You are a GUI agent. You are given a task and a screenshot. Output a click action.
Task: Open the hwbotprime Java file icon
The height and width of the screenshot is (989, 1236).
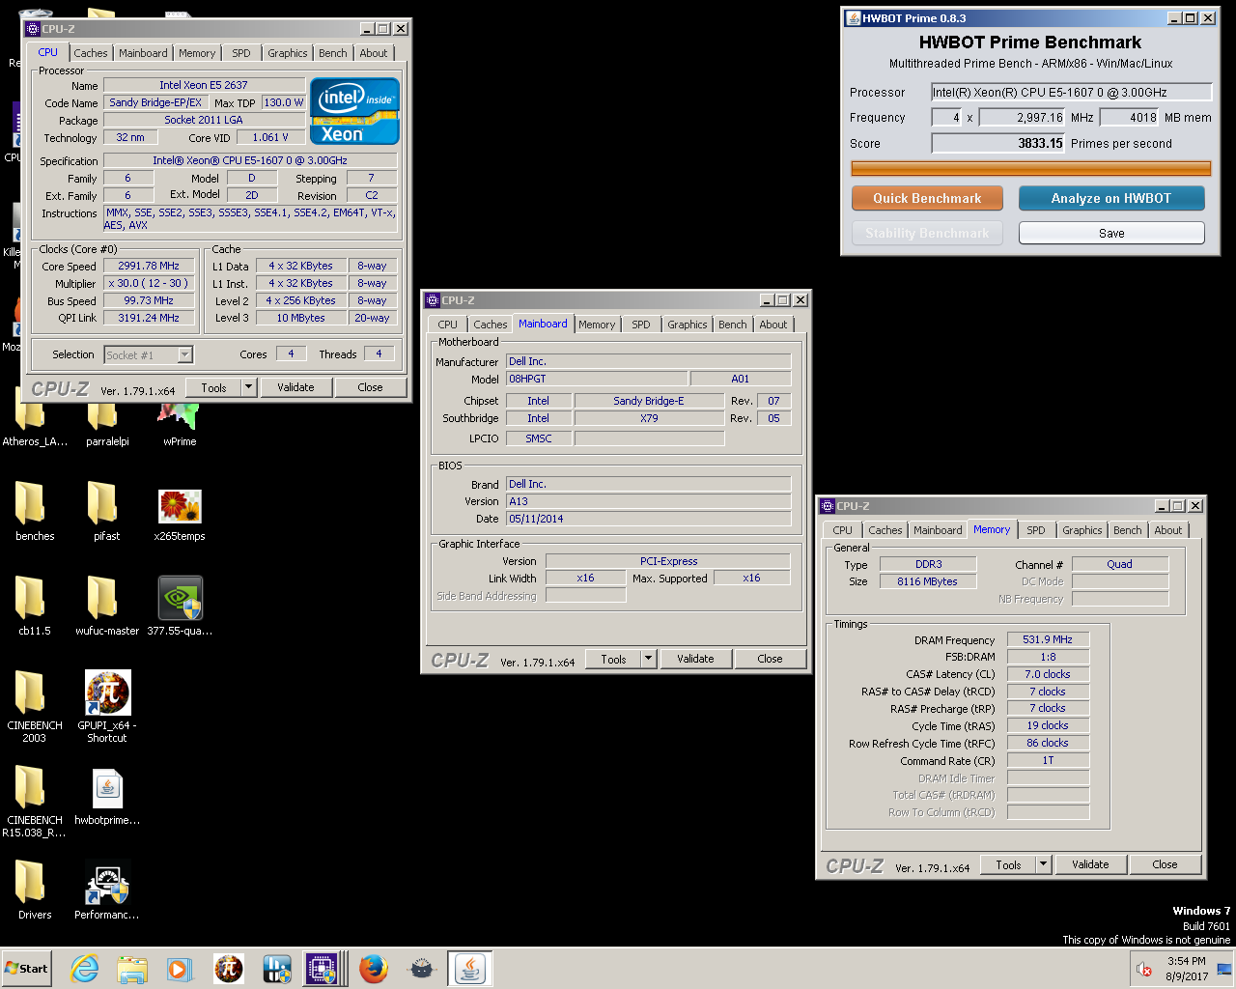click(107, 798)
